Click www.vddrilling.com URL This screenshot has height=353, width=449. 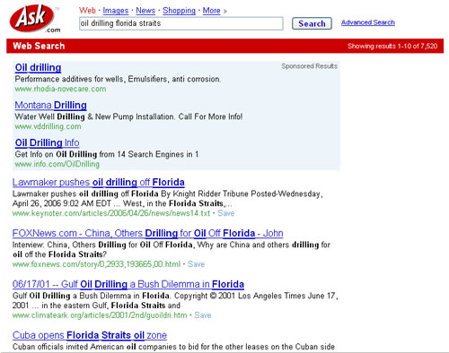point(48,126)
